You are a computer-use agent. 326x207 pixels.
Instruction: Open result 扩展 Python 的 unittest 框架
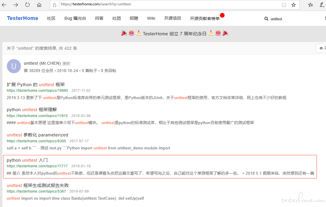[x=36, y=85]
